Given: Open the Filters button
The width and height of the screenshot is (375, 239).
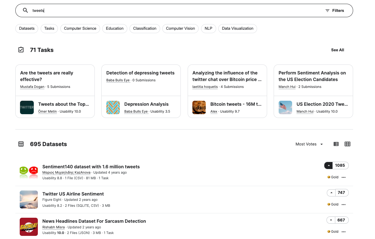Looking at the screenshot, I should click(335, 11).
